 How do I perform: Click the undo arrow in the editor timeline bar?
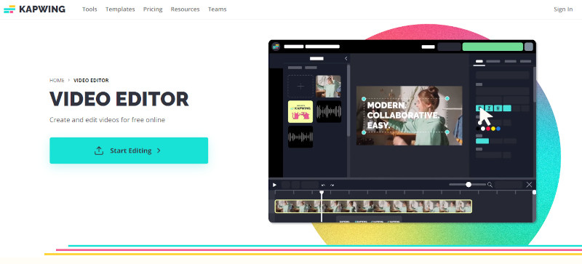[323, 185]
